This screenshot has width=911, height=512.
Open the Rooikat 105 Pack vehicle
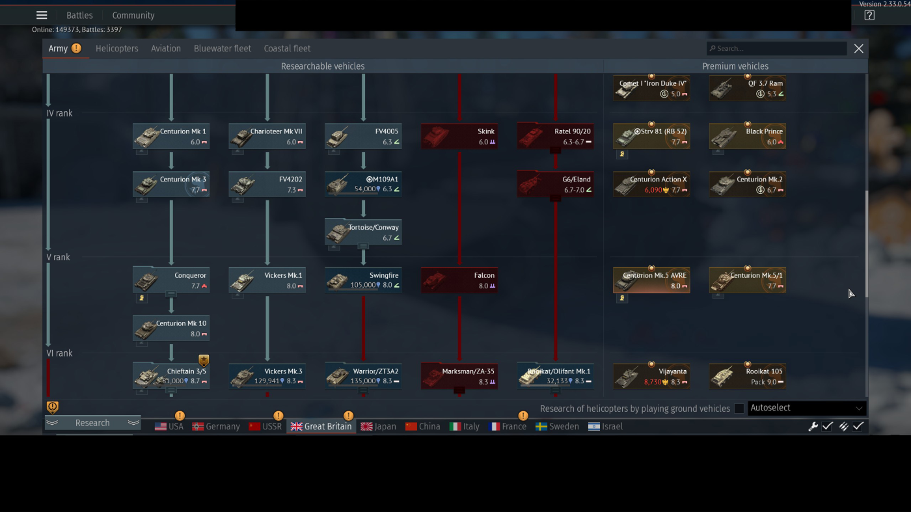pos(748,377)
